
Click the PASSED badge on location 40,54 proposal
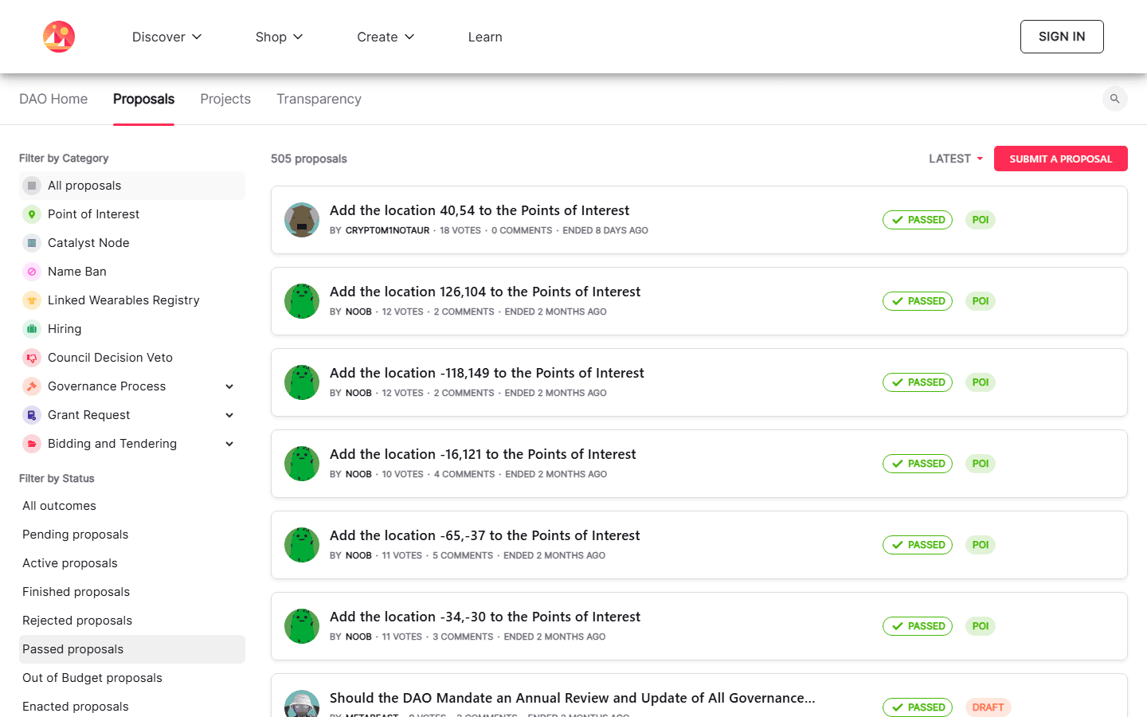[918, 220]
